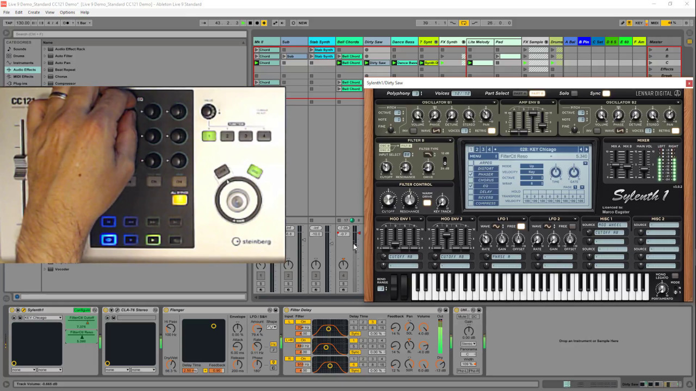This screenshot has width=696, height=391.
Task: Launch the Sub clip in scene two
Action: tap(284, 56)
